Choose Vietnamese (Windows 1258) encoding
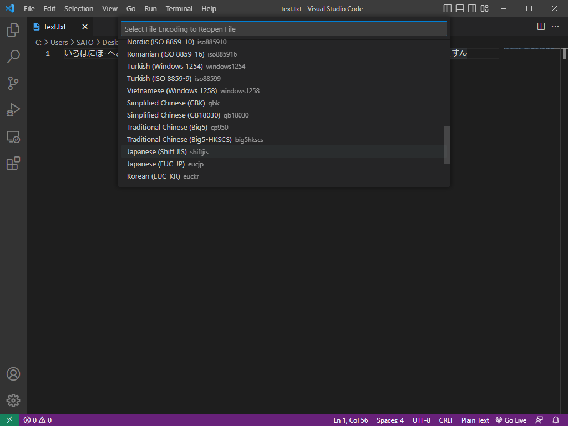568x426 pixels. [283, 91]
